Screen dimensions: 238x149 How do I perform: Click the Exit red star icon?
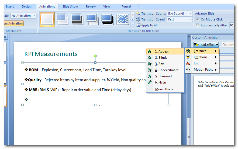tap(188, 63)
